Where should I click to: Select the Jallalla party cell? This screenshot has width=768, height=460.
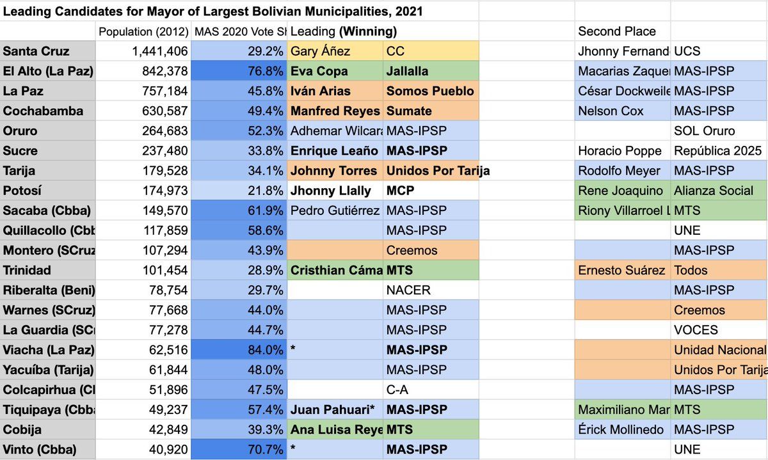tap(431, 71)
